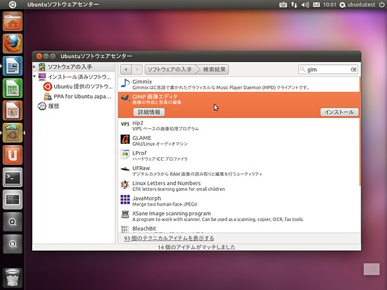
Task: Open the 10:01 clock menu
Action: 330,5
